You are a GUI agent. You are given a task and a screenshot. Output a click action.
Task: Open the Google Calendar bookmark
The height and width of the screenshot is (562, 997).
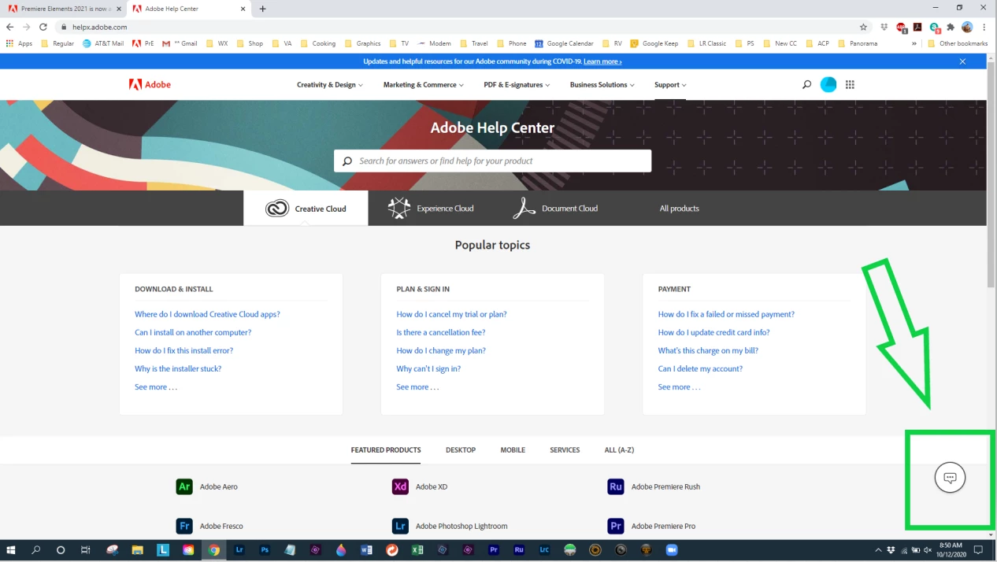point(564,43)
